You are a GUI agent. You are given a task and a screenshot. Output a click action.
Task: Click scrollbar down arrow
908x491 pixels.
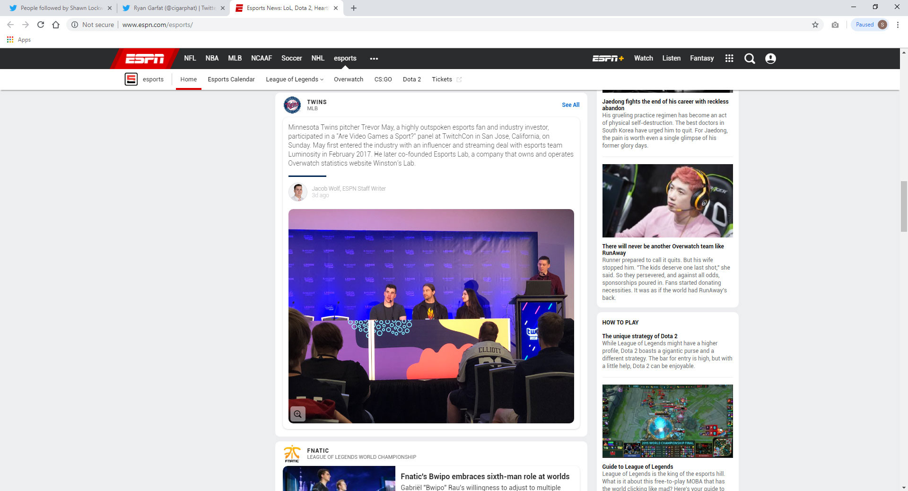pyautogui.click(x=904, y=487)
